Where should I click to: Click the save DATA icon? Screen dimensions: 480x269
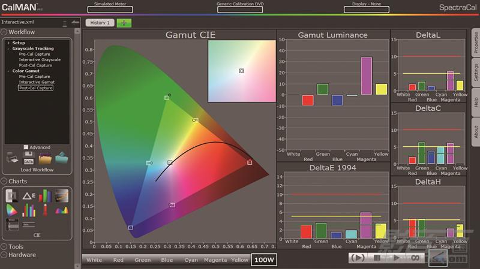coord(28,158)
